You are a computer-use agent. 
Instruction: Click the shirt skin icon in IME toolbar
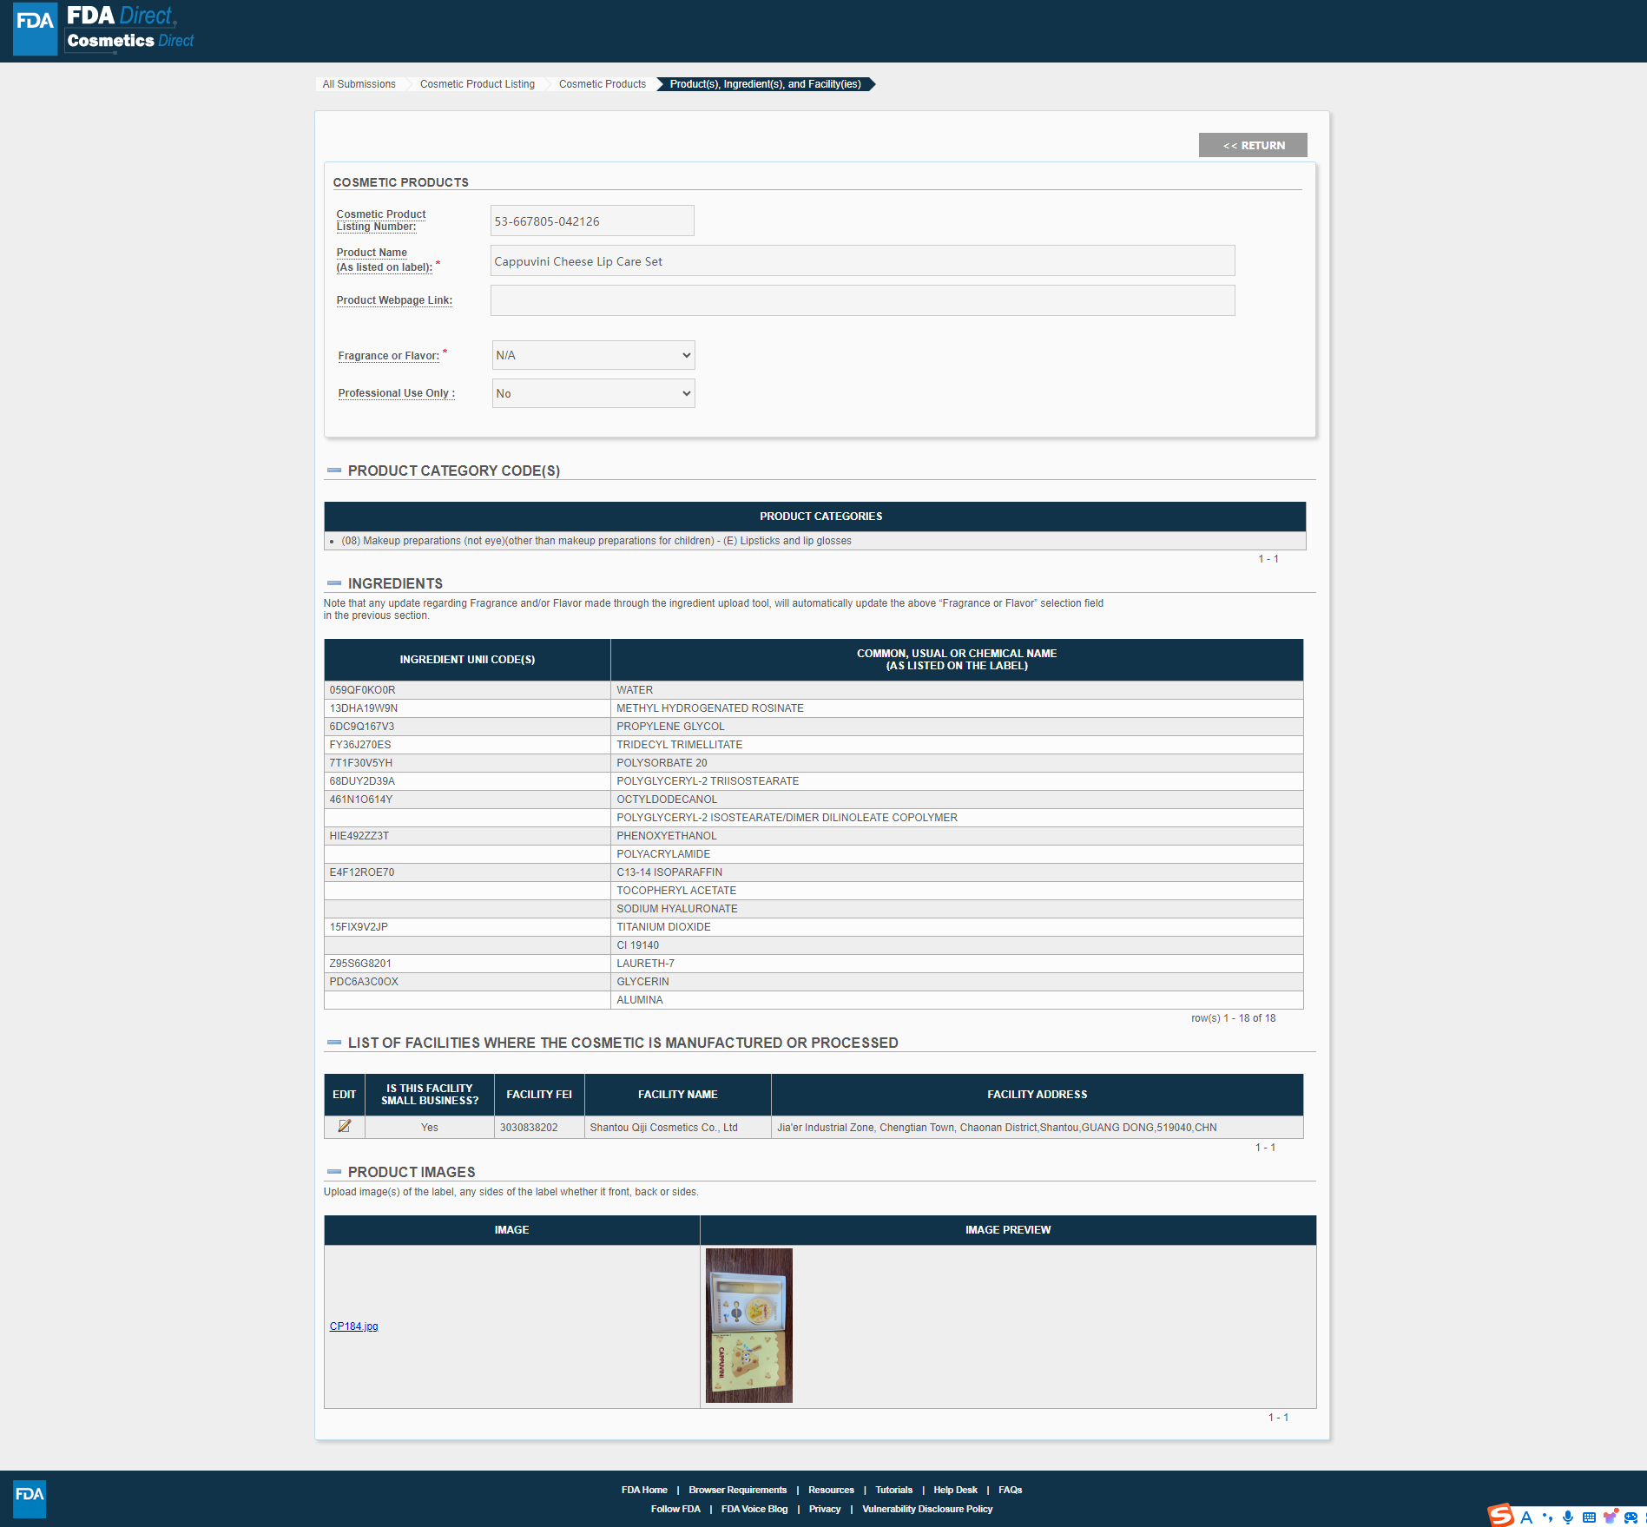(x=1611, y=1517)
